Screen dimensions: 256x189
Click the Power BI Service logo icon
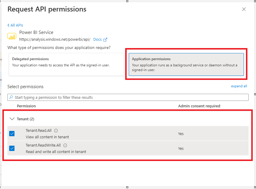[x=12, y=36]
